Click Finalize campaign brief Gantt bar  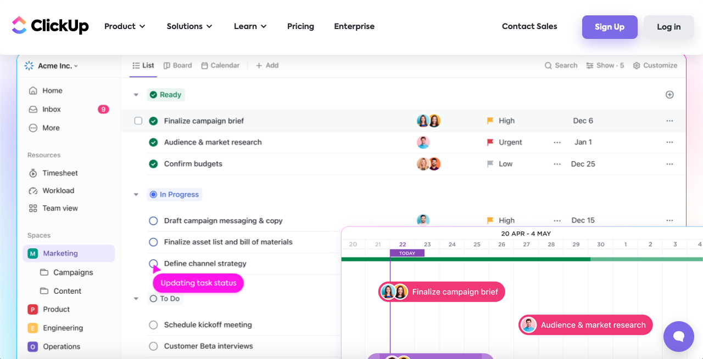pyautogui.click(x=442, y=292)
